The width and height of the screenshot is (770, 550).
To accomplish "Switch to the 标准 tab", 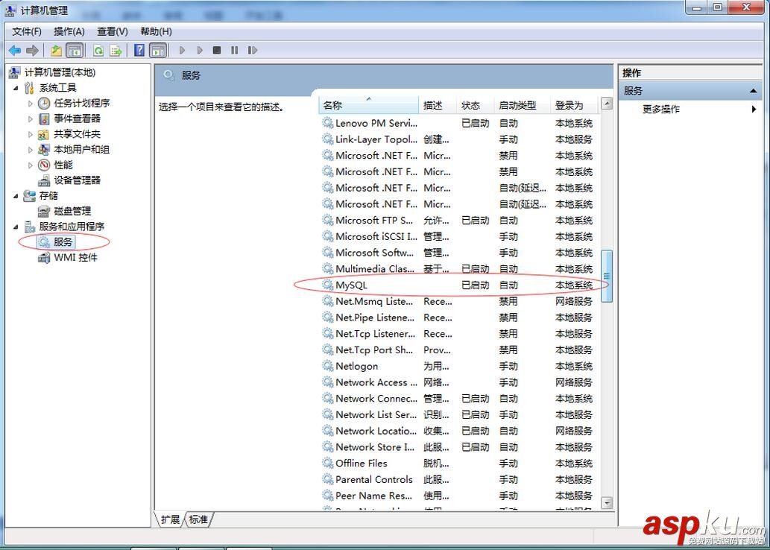I will (198, 519).
